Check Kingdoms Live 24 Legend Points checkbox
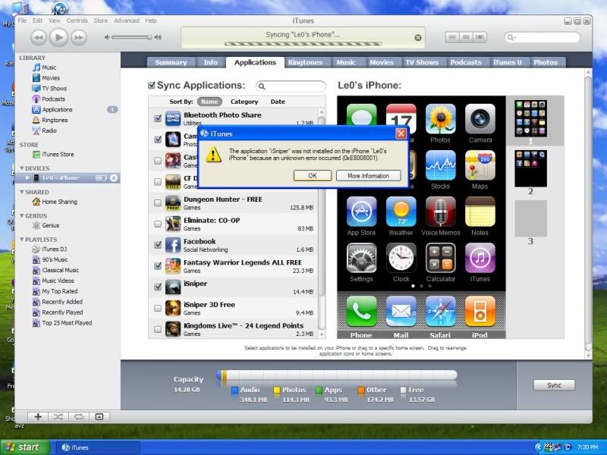 [x=158, y=329]
